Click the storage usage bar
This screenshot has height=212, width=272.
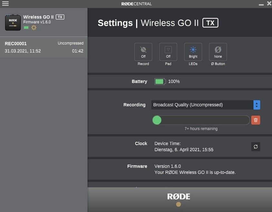click(x=201, y=120)
